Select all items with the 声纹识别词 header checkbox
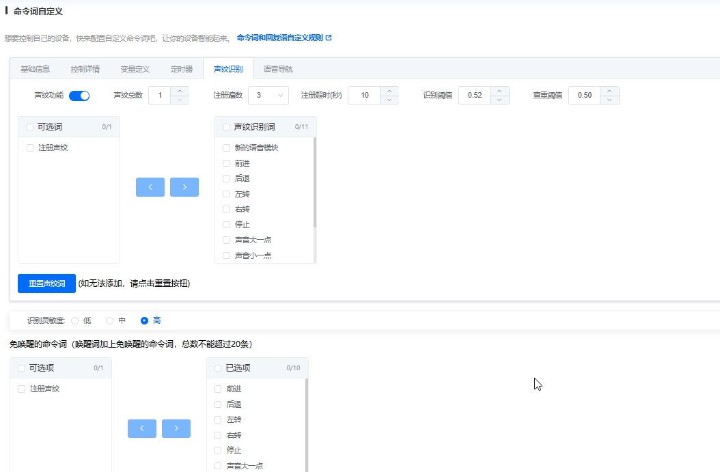The height and width of the screenshot is (472, 720). coord(226,128)
